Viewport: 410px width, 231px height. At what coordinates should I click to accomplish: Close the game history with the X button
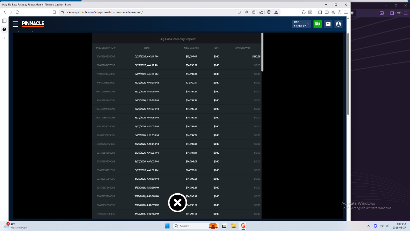(x=177, y=203)
